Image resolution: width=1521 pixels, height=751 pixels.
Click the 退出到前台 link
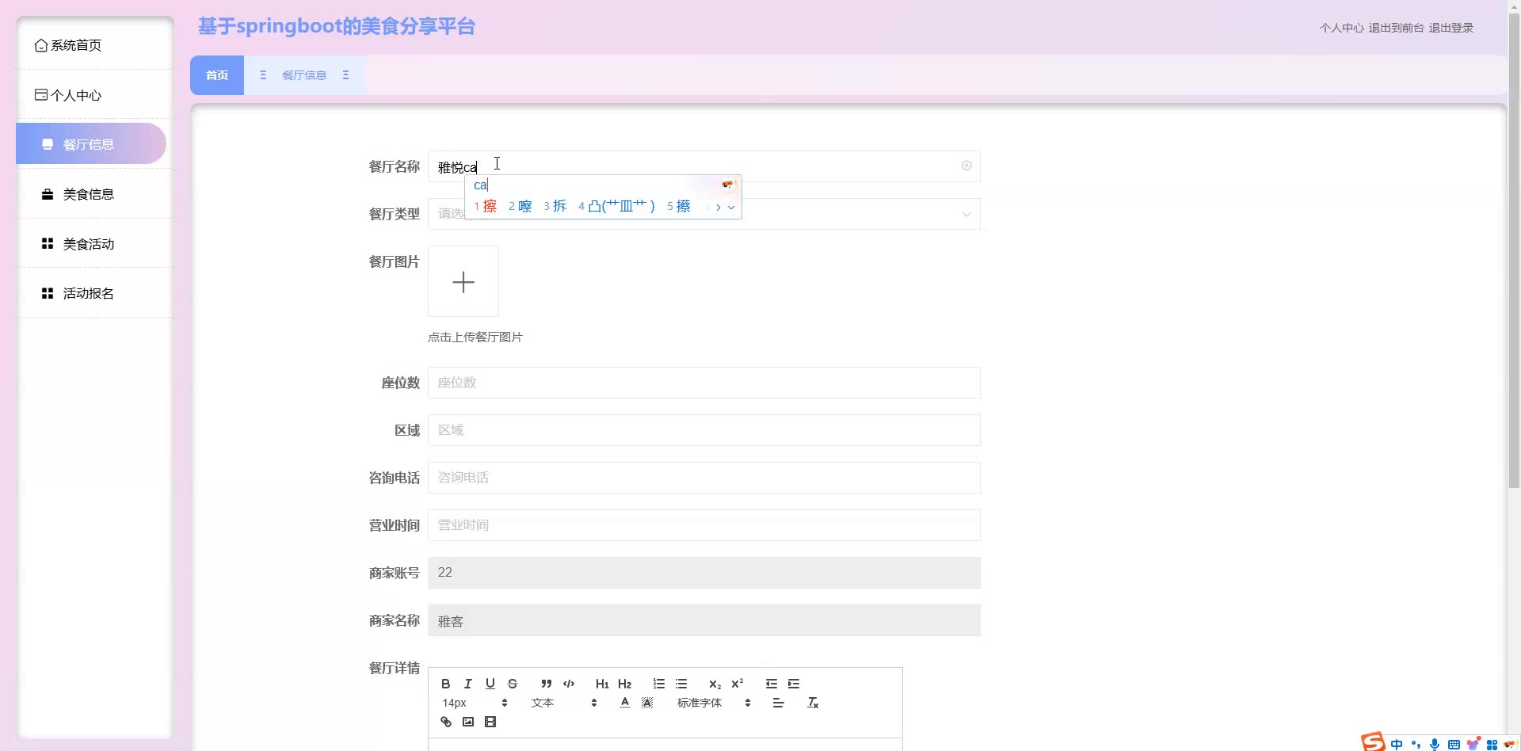tap(1396, 28)
